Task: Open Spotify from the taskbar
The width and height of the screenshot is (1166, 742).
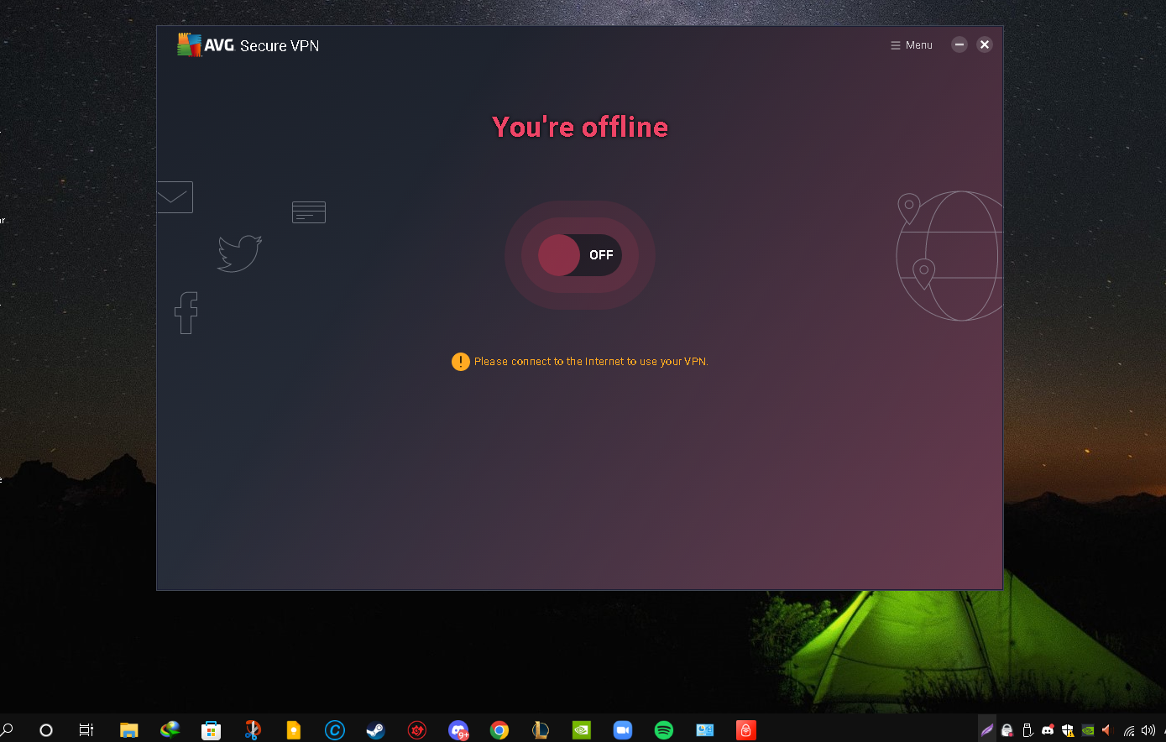Action: 664,730
